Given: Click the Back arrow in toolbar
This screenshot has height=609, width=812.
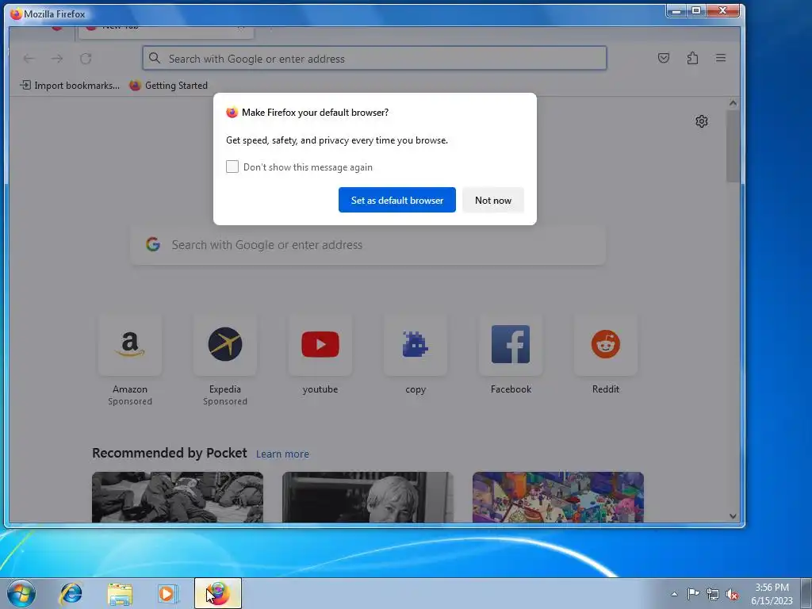Looking at the screenshot, I should tap(29, 59).
